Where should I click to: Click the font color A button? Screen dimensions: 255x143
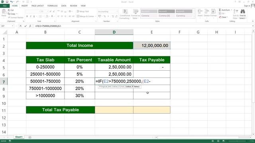[x=52, y=16]
